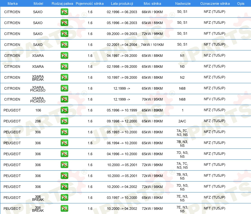Click PEUGEOT in the 106 row
251x214 pixels.
(x=12, y=110)
